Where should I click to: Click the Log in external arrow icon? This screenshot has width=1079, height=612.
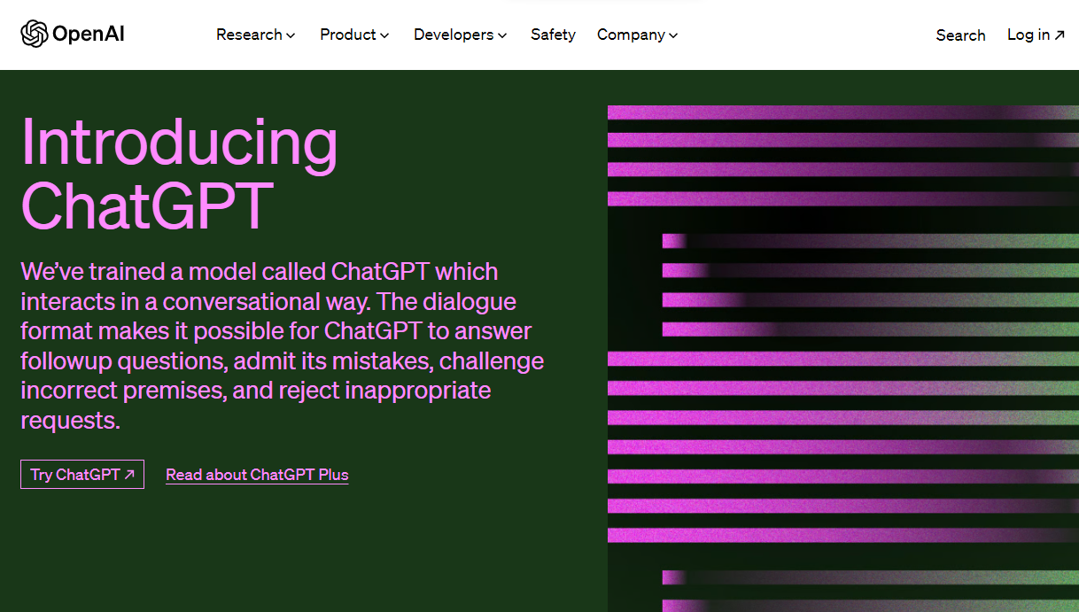pyautogui.click(x=1060, y=35)
